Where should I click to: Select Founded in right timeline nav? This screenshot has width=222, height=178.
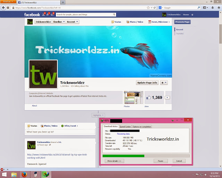tap(180, 33)
